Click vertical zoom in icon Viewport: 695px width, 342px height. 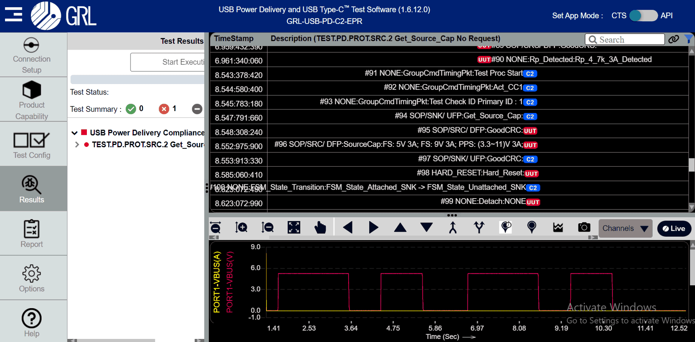tap(241, 227)
